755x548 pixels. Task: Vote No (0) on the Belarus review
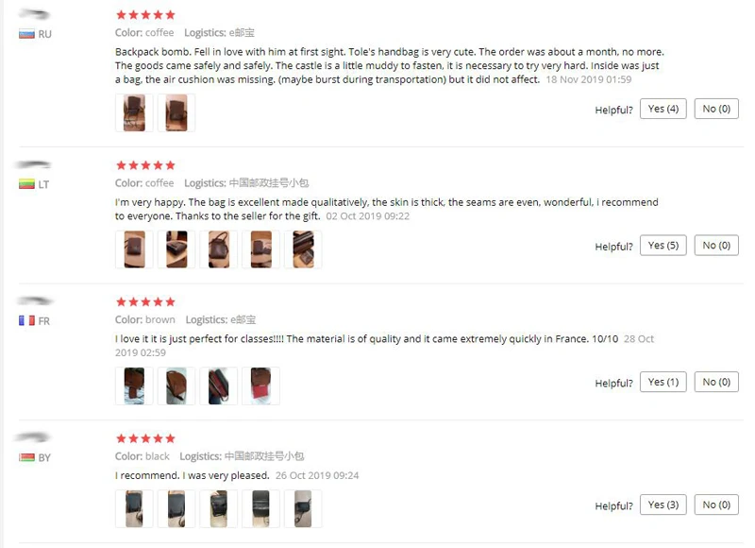coord(716,505)
